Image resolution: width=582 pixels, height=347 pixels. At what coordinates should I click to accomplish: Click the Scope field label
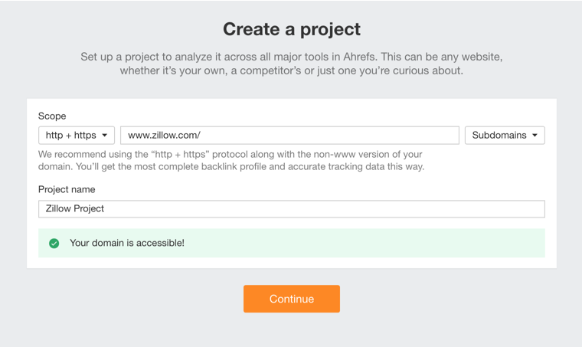tap(52, 116)
